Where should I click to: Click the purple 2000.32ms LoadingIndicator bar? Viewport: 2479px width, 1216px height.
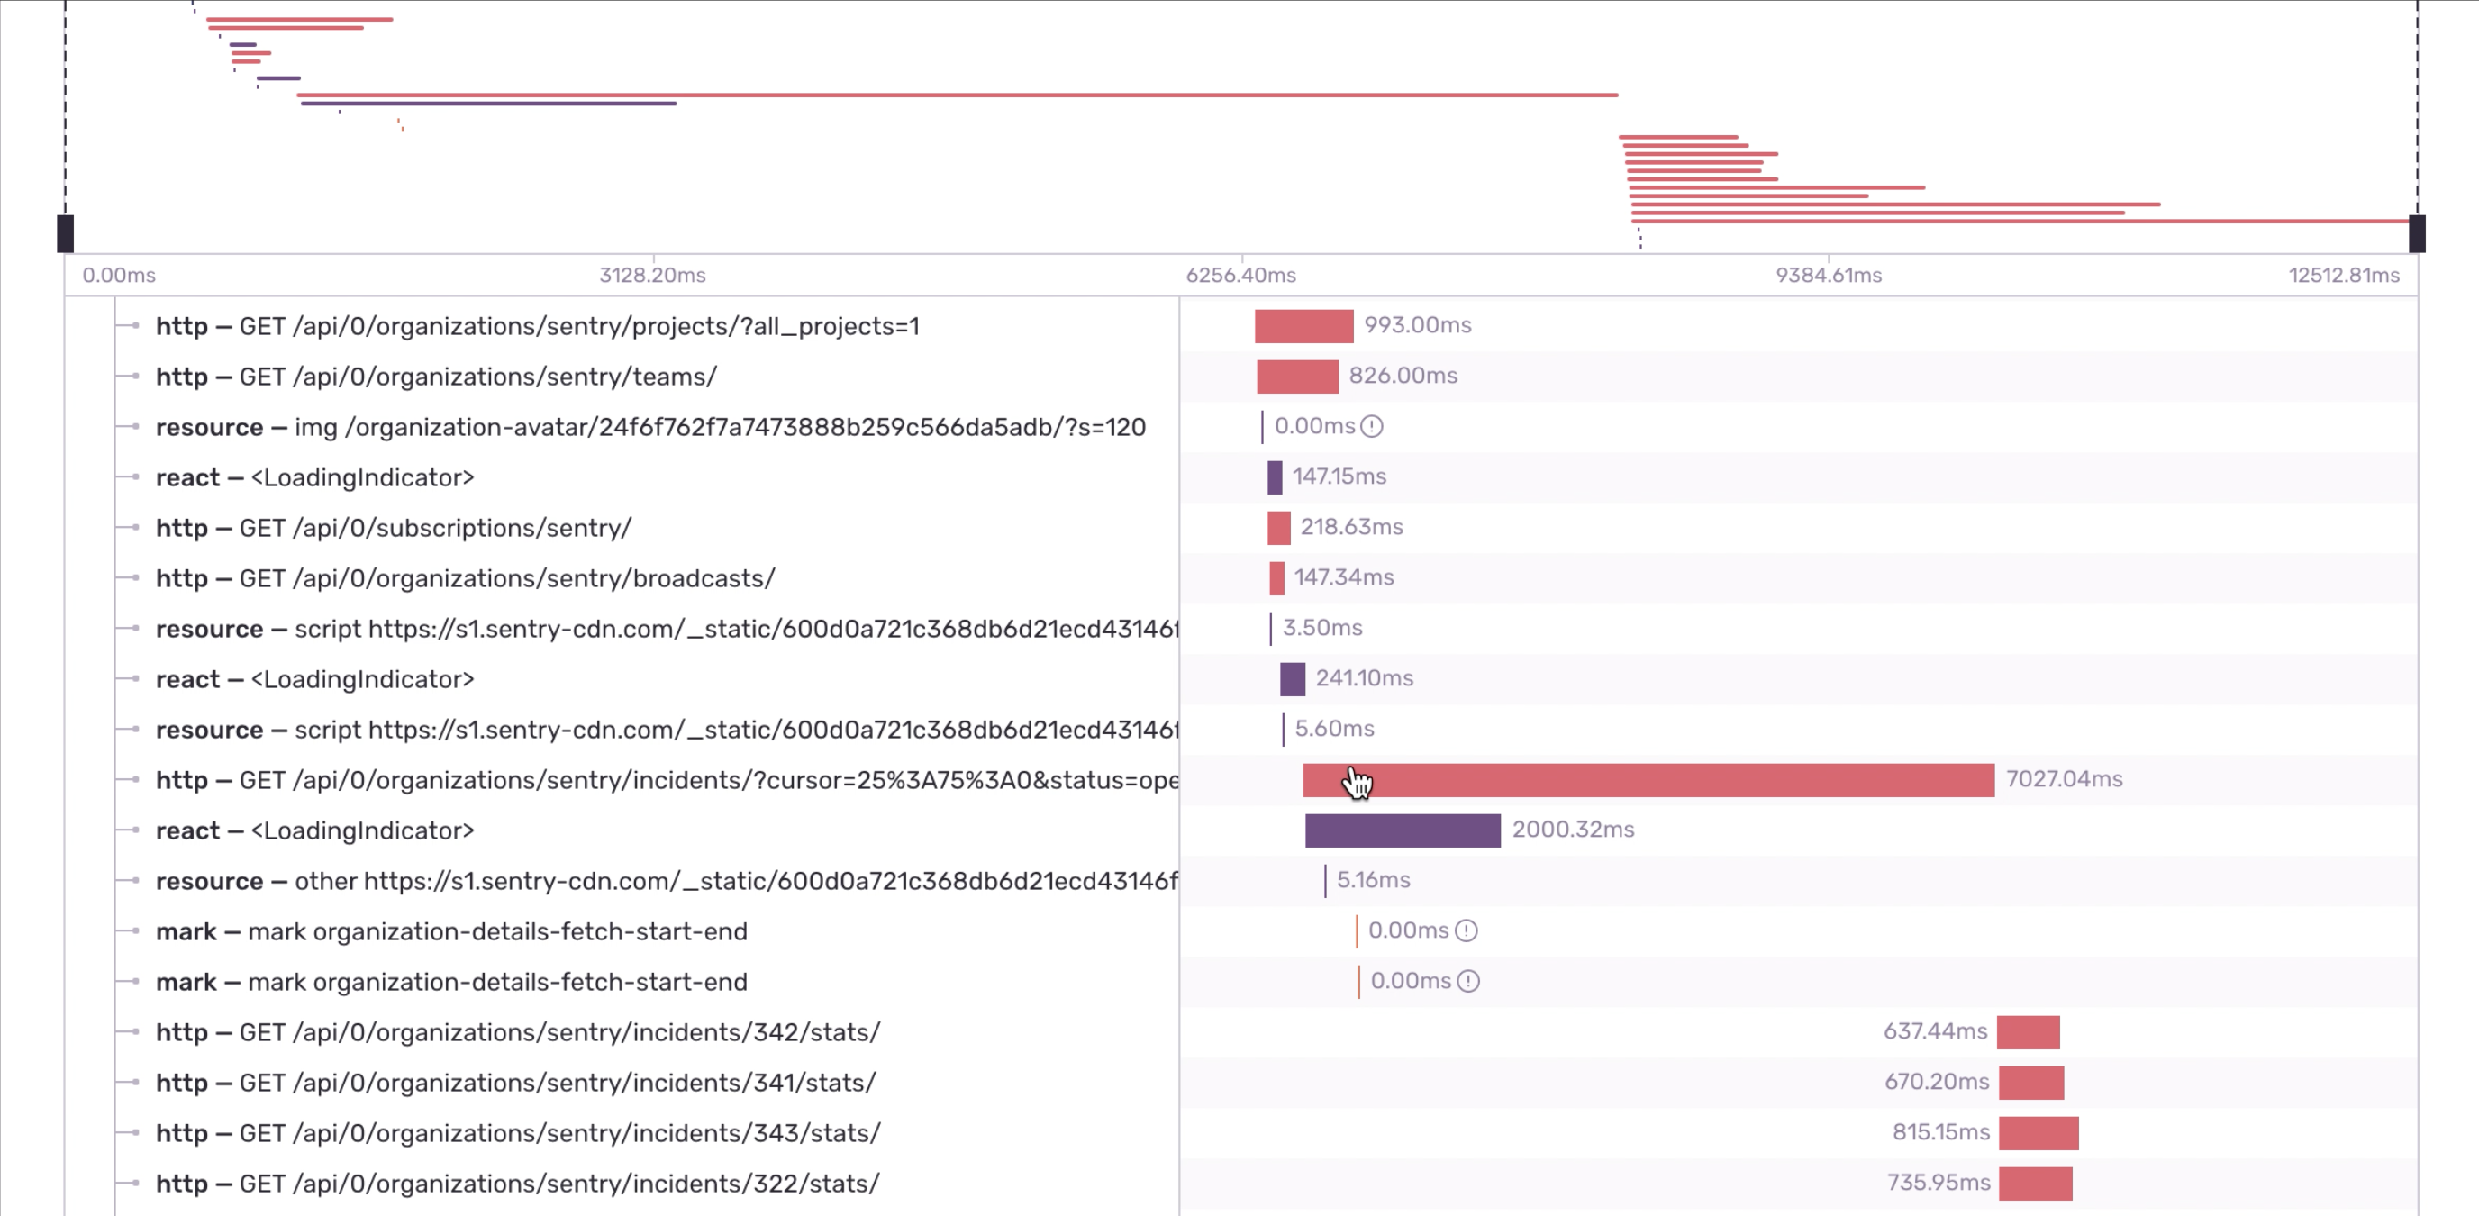pos(1403,830)
